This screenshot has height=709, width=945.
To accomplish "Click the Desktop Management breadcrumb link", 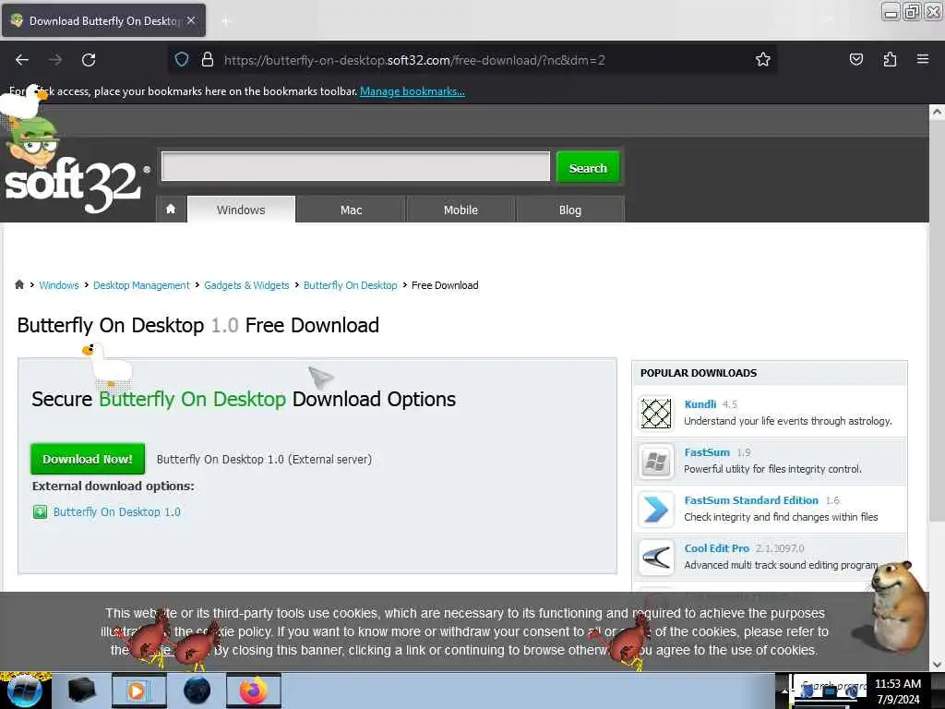I will (x=141, y=285).
